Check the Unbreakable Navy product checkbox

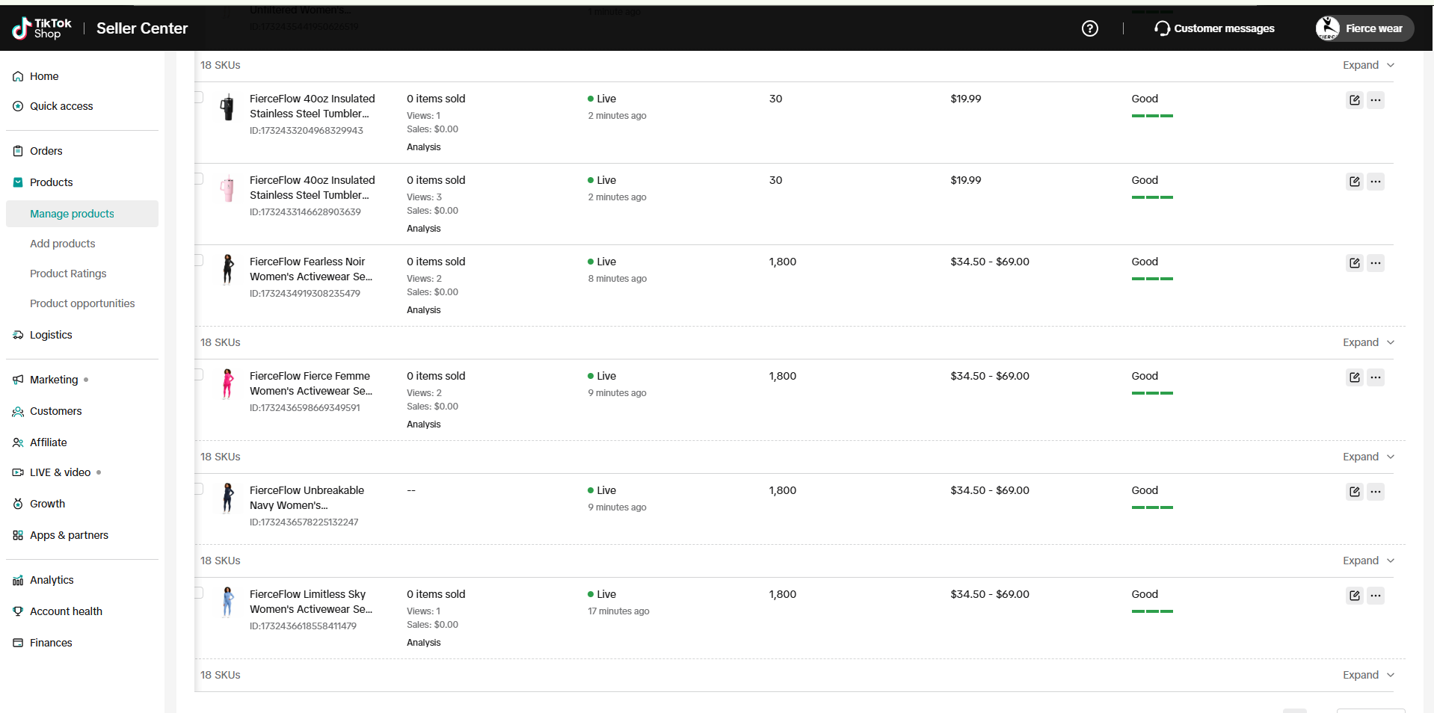[199, 489]
